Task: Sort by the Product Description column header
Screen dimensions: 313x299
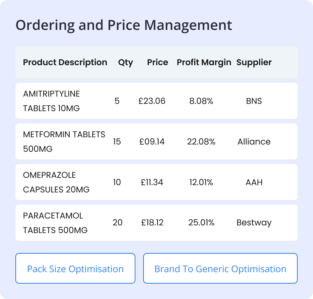Action: pos(65,62)
